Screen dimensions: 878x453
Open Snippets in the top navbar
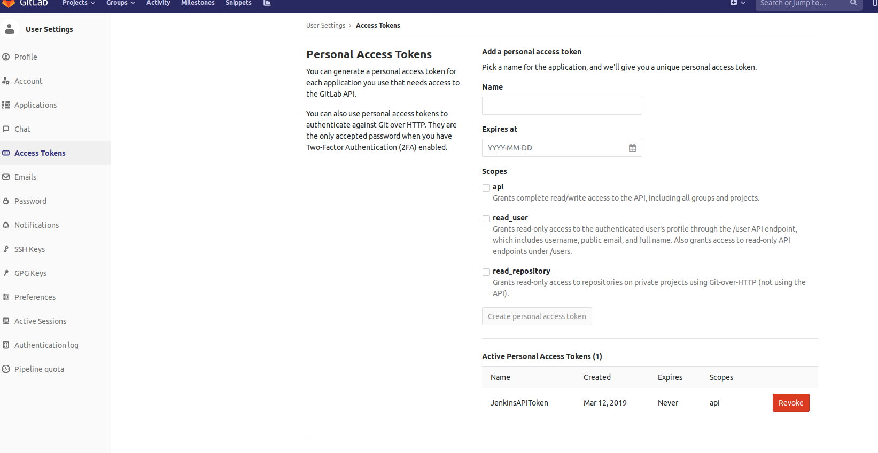coord(238,3)
